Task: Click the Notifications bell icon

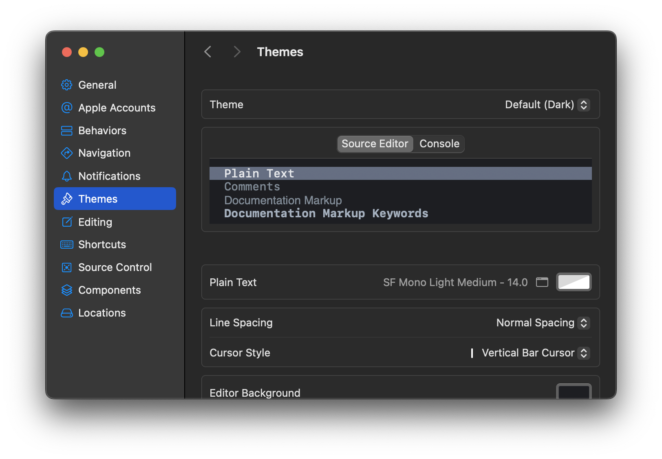Action: tap(67, 176)
